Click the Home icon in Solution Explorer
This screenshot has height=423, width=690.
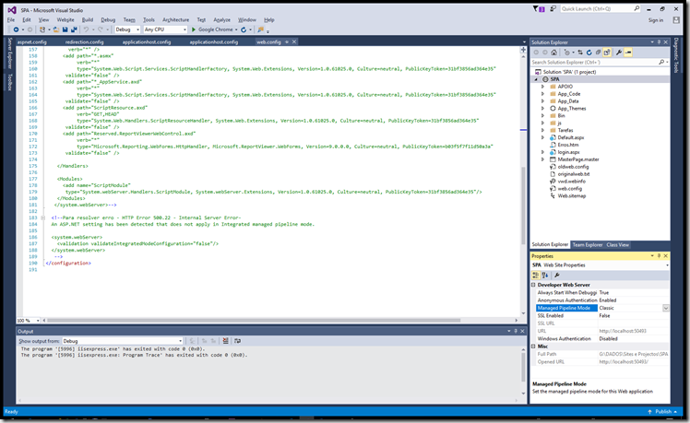point(554,53)
